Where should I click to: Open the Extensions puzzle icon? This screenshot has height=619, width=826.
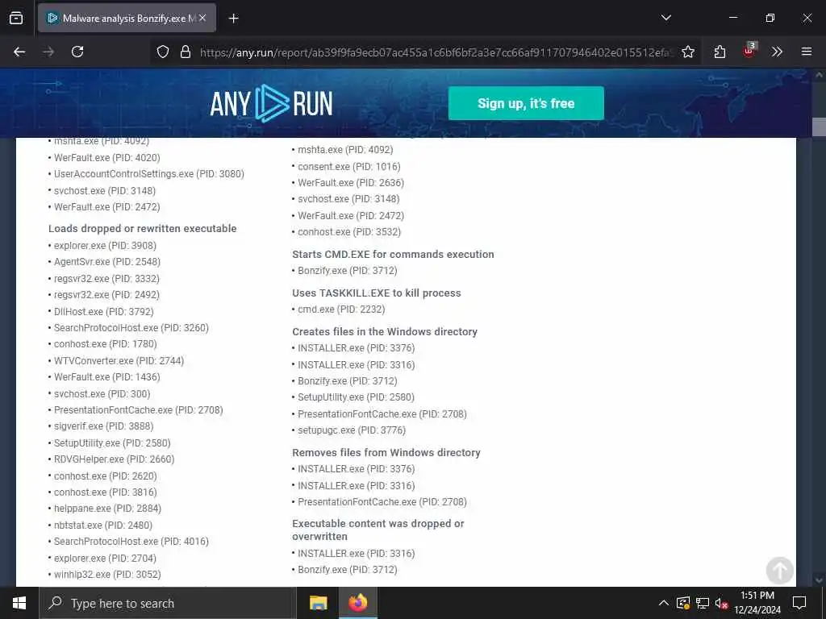click(720, 52)
